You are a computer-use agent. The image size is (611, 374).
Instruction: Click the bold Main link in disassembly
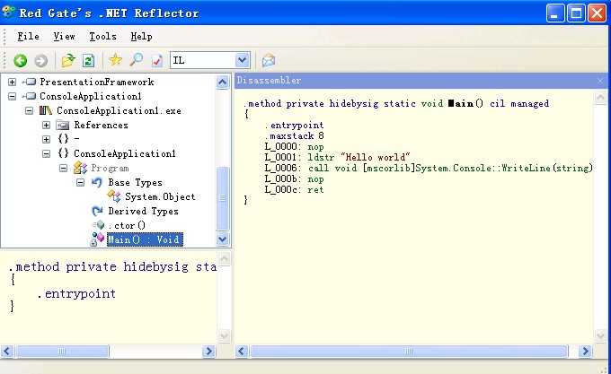461,103
